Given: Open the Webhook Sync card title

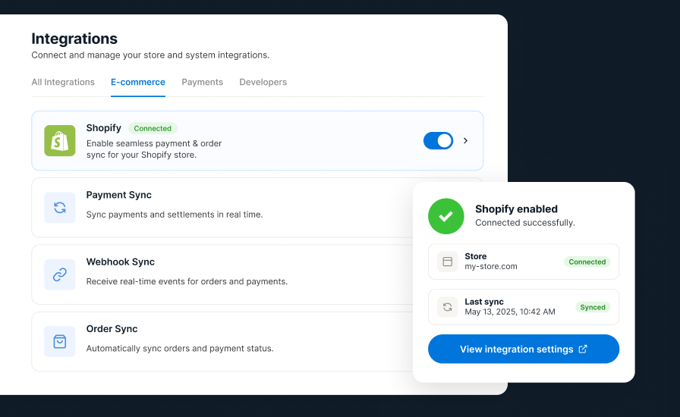Looking at the screenshot, I should [x=121, y=262].
